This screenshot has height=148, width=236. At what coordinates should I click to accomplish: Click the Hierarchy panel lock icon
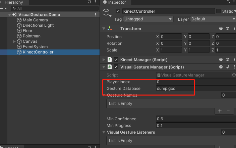click(90, 2)
